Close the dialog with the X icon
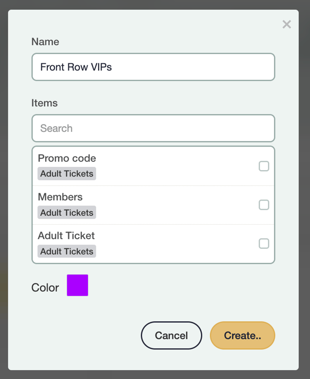 pyautogui.click(x=287, y=24)
